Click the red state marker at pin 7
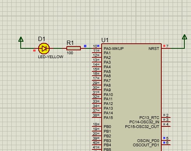 coord(164,46)
